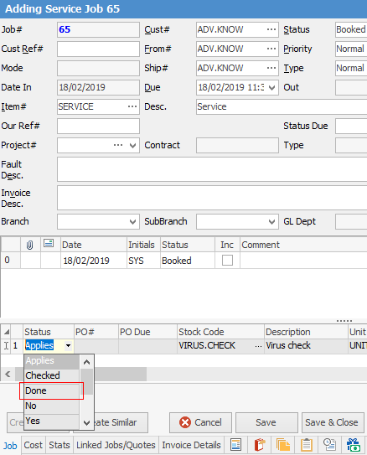Click the paperclip attachment column header

click(29, 245)
